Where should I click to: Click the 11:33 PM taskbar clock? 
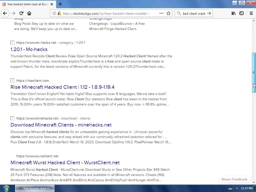point(247,188)
